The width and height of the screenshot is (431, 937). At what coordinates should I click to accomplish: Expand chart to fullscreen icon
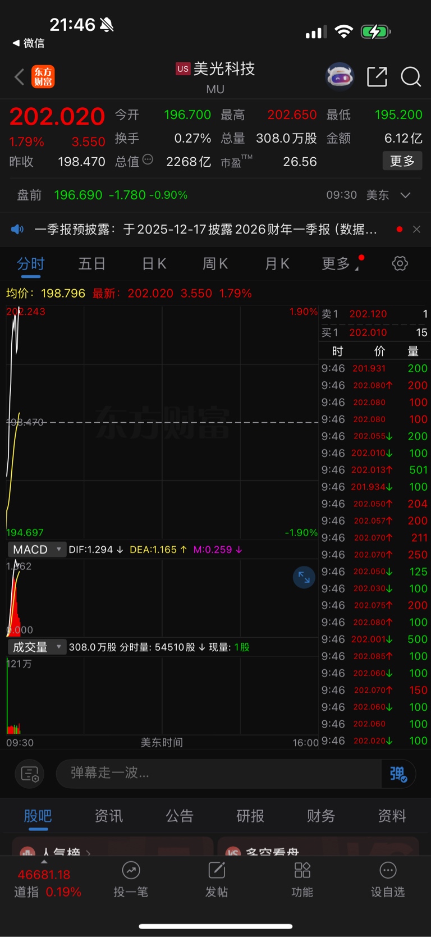pyautogui.click(x=304, y=577)
